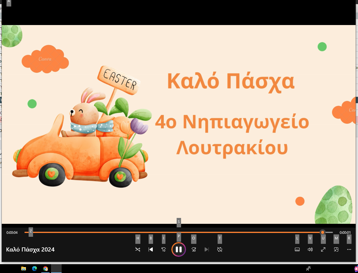
Task: Click the People icon in system tray
Action: [x=308, y=269]
